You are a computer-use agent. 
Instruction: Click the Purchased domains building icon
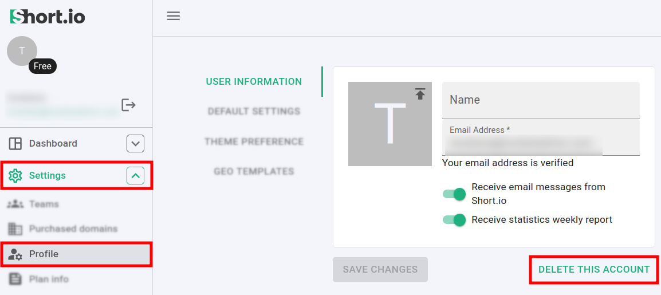[x=15, y=229]
